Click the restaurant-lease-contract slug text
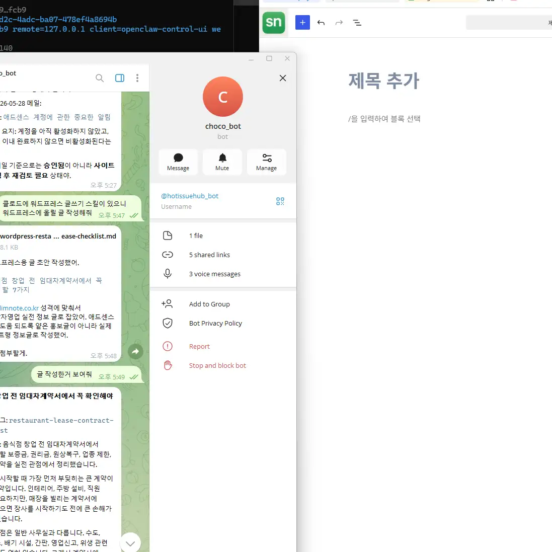Image resolution: width=552 pixels, height=552 pixels. coord(61,420)
